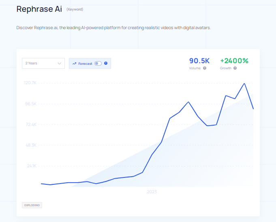Image resolution: width=276 pixels, height=222 pixels.
Task: Click the EXPLODING tag badge
Action: click(32, 205)
